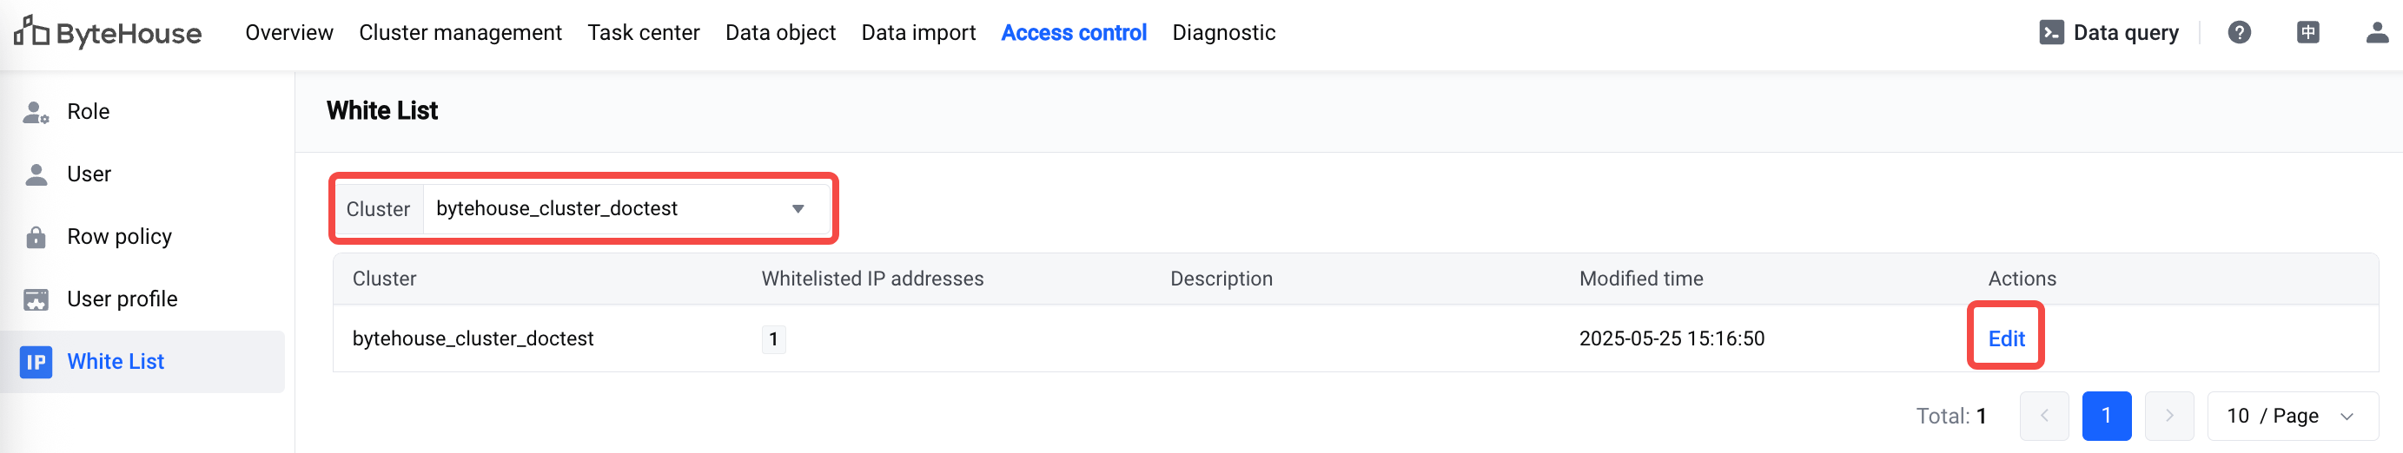The width and height of the screenshot is (2403, 453).
Task: Select the Role sidebar icon
Action: click(36, 112)
